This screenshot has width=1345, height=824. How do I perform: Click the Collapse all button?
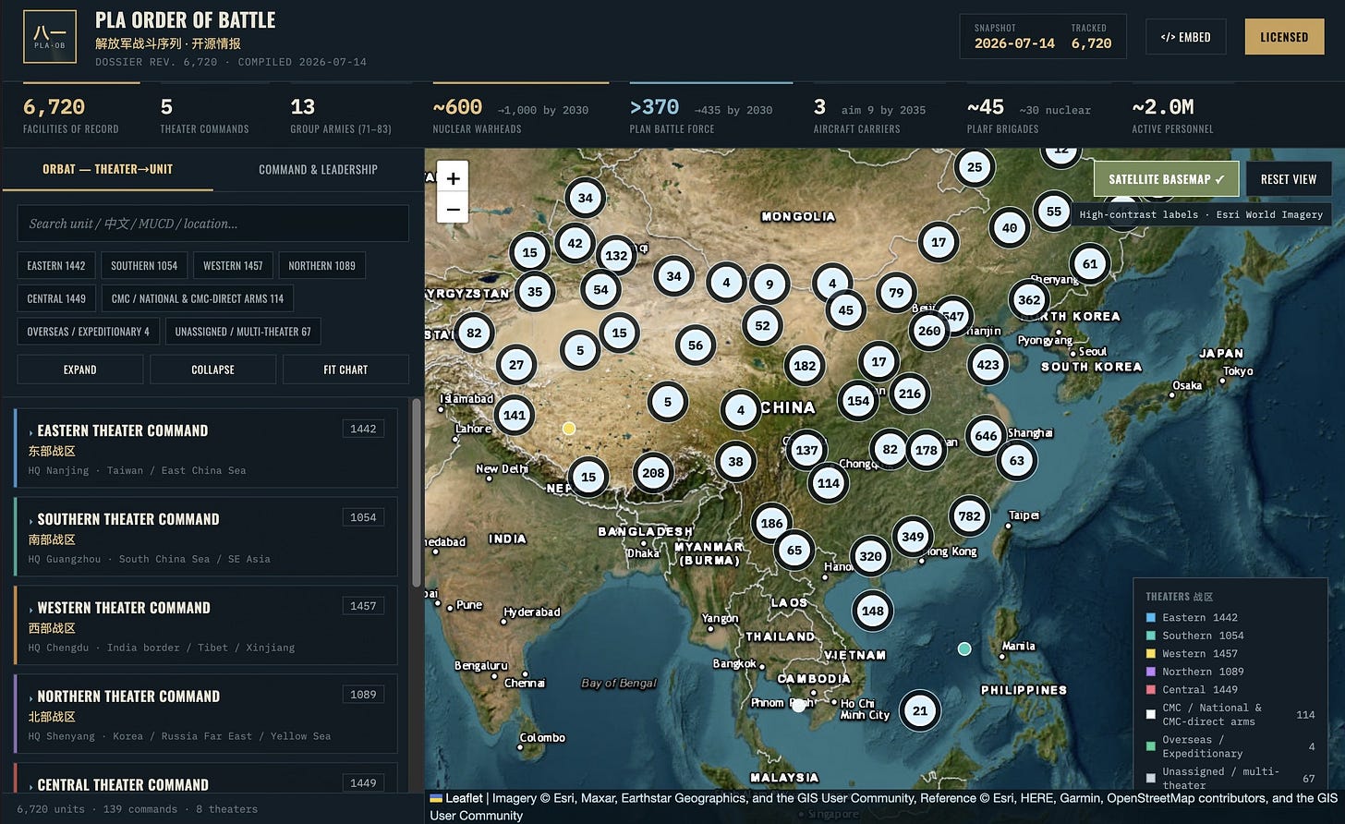click(213, 370)
